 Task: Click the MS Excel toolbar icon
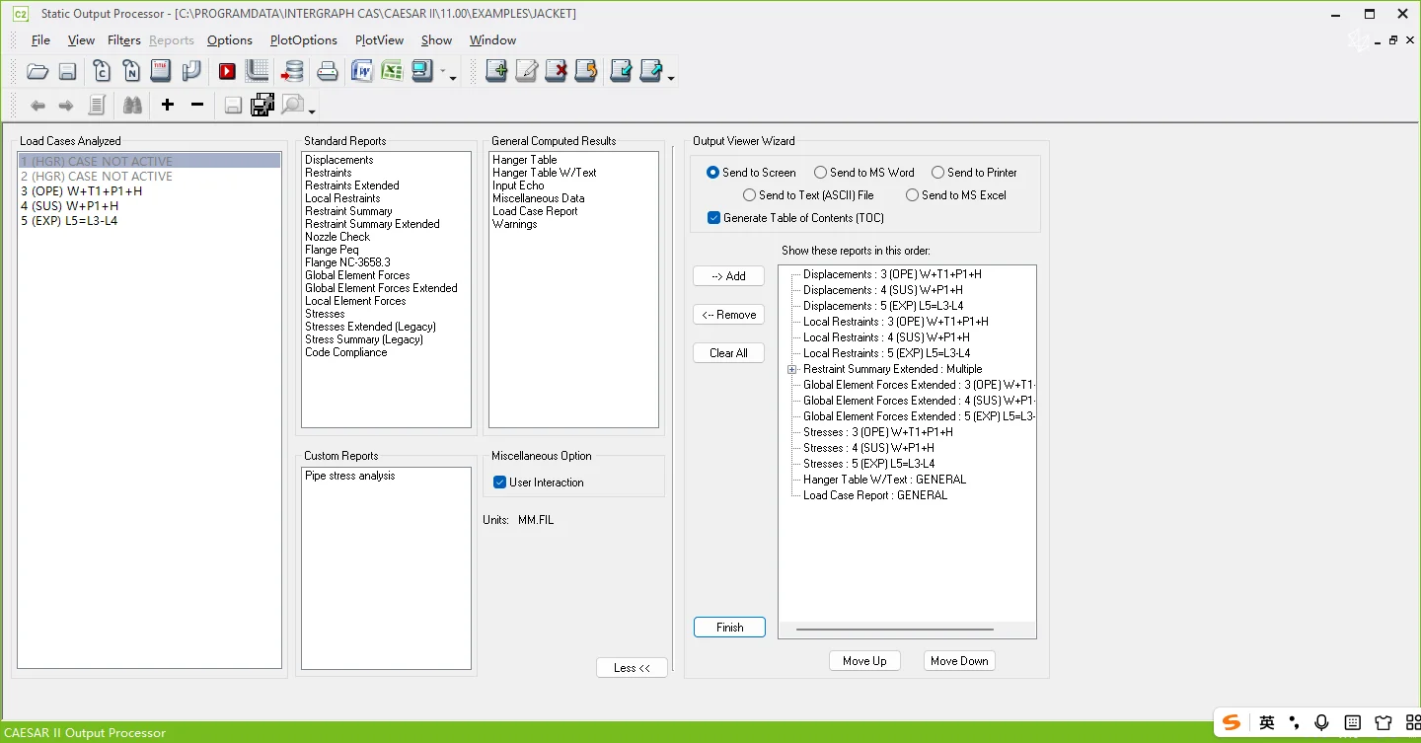click(x=392, y=71)
